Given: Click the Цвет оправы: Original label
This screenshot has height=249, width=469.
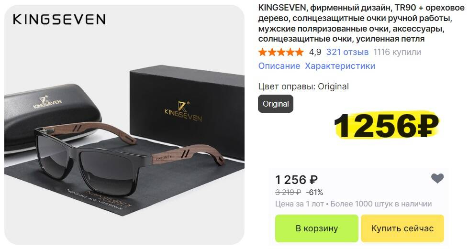Looking at the screenshot, I should coord(303,87).
